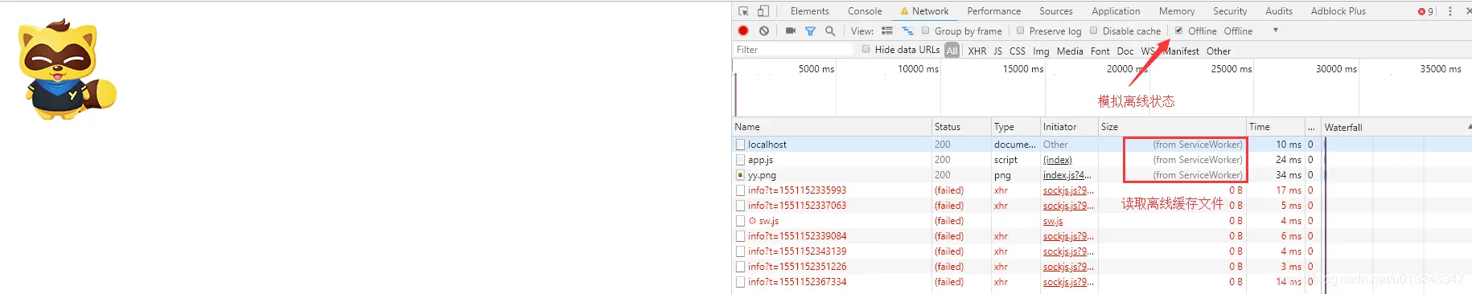The height and width of the screenshot is (294, 1472).
Task: Sort by the Initiator column header
Action: (1069, 127)
